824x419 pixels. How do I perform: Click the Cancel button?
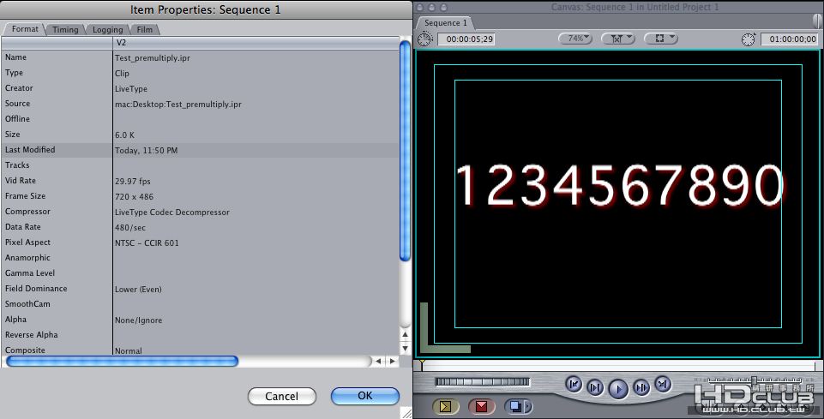(282, 396)
